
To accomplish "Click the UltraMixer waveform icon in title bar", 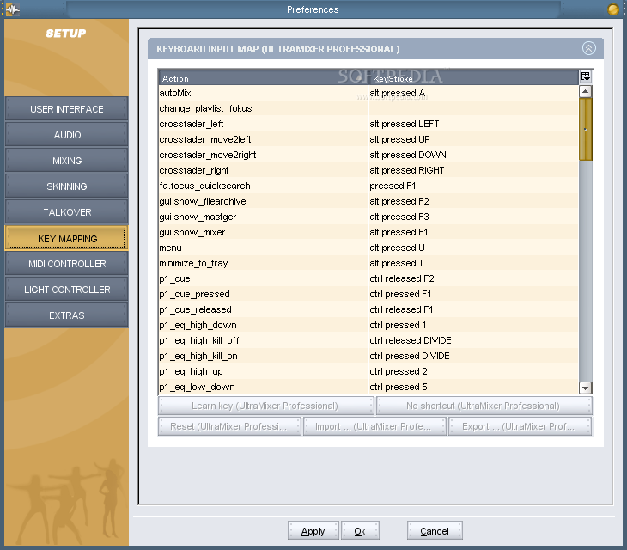I will (12, 9).
